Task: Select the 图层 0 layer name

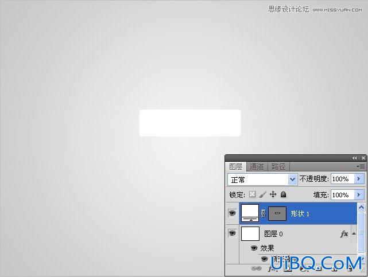Action: (273, 233)
